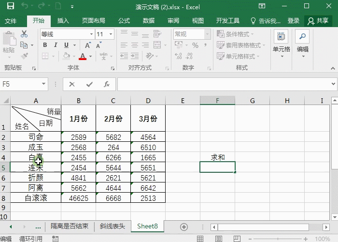Open the 编辑 editing button with magnifier
Viewport: 338px width, 242px height.
click(x=302, y=45)
